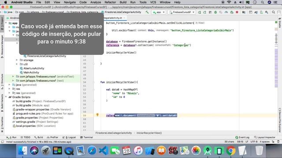The height and width of the screenshot is (158, 282).
Task: Open the Build tool window
Action: pos(38,137)
